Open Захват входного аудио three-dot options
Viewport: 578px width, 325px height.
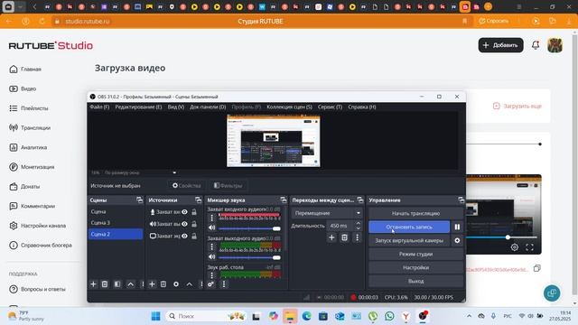pyautogui.click(x=212, y=218)
